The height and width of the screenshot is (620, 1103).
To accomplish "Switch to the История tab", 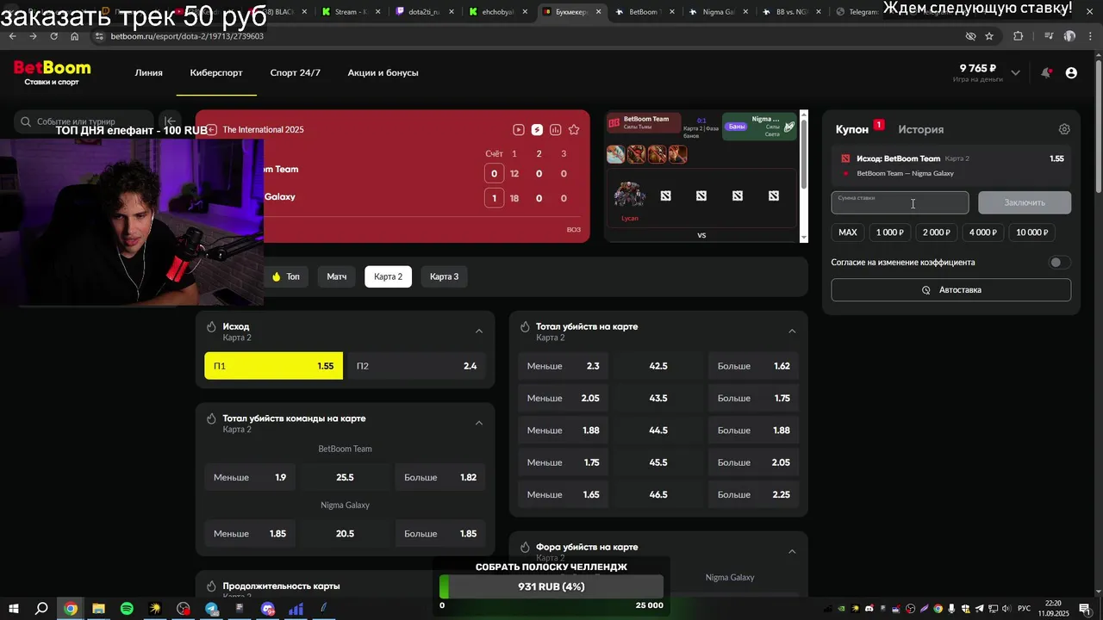I will tap(920, 129).
